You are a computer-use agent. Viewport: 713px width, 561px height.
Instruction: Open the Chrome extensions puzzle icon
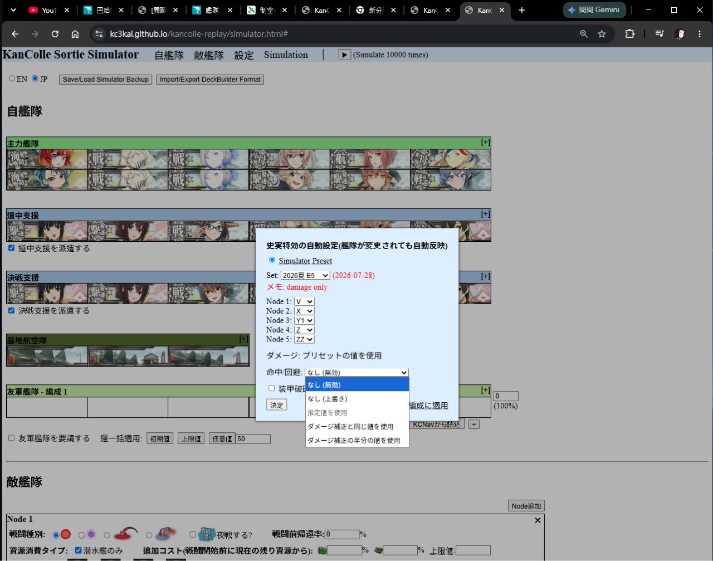pos(629,34)
